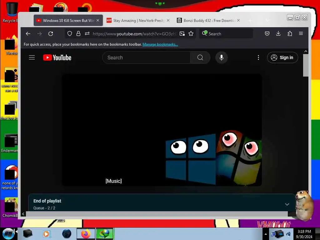
Task: Open the Firefox downloads panel
Action: click(x=278, y=34)
